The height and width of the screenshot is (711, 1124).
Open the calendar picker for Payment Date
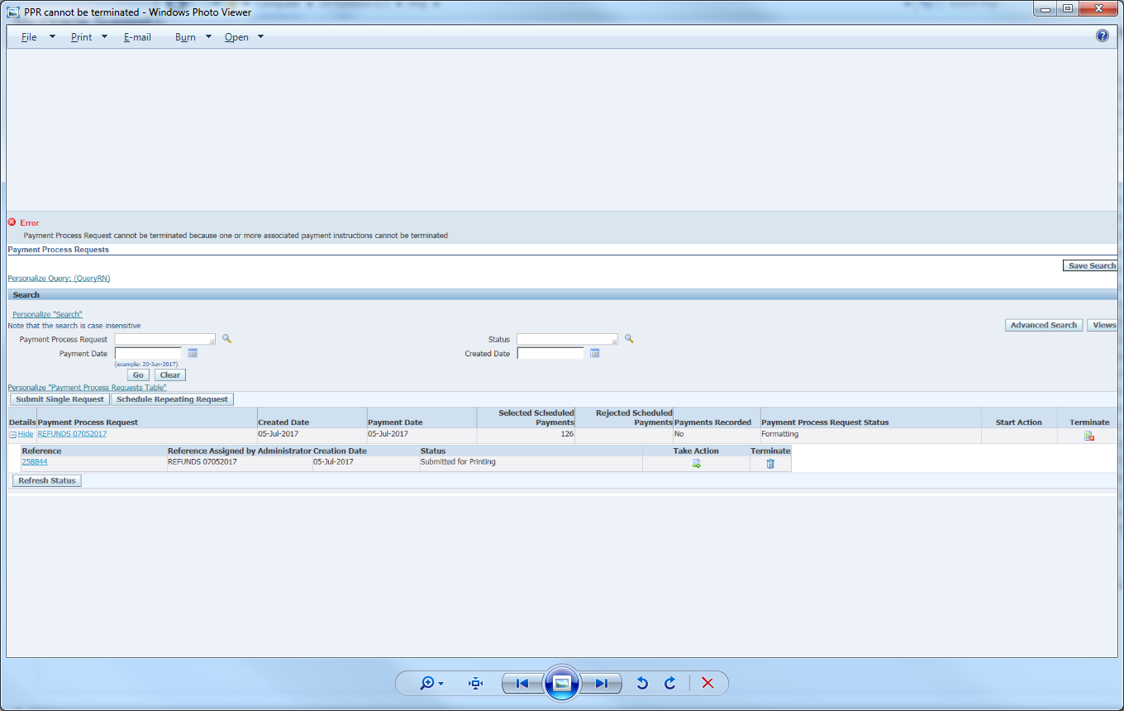[193, 353]
